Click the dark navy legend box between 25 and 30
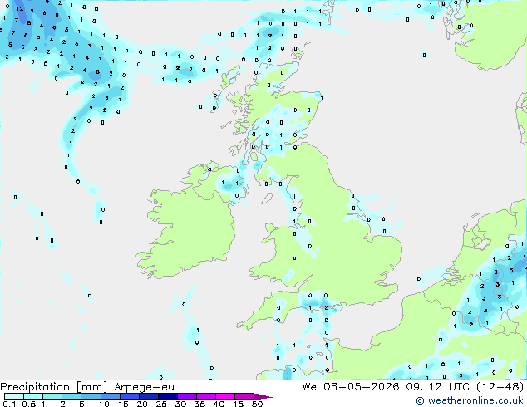The height and width of the screenshot is (407, 527). (x=168, y=396)
